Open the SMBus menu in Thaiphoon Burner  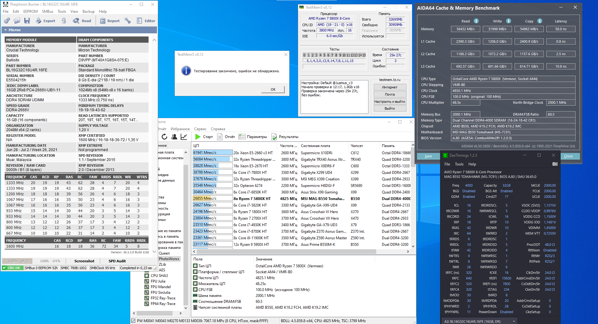(48, 12)
